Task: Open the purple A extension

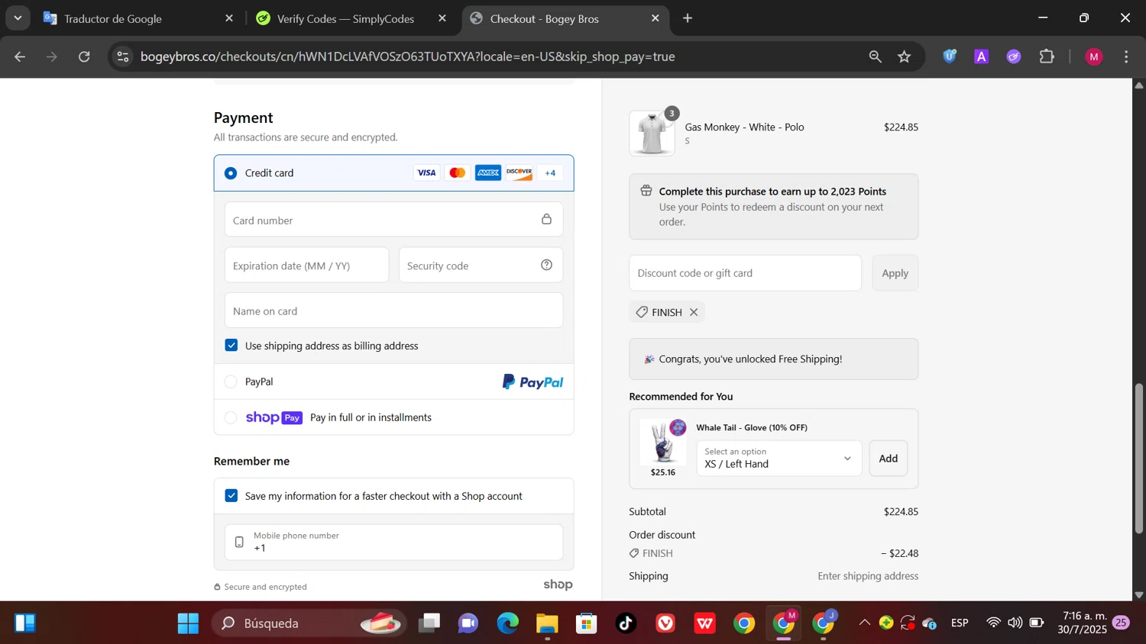Action: [982, 56]
